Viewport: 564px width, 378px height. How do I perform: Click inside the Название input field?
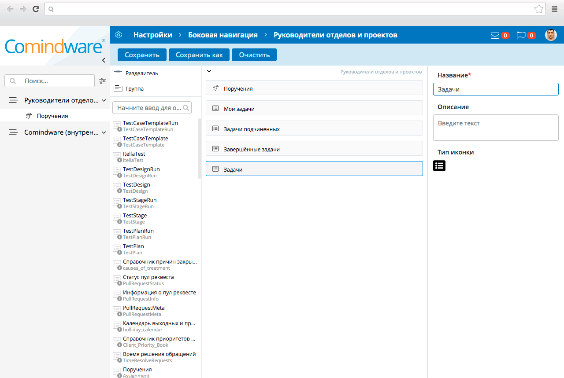495,89
